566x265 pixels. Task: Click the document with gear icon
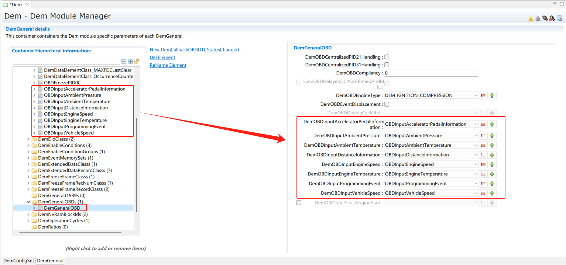tap(559, 18)
